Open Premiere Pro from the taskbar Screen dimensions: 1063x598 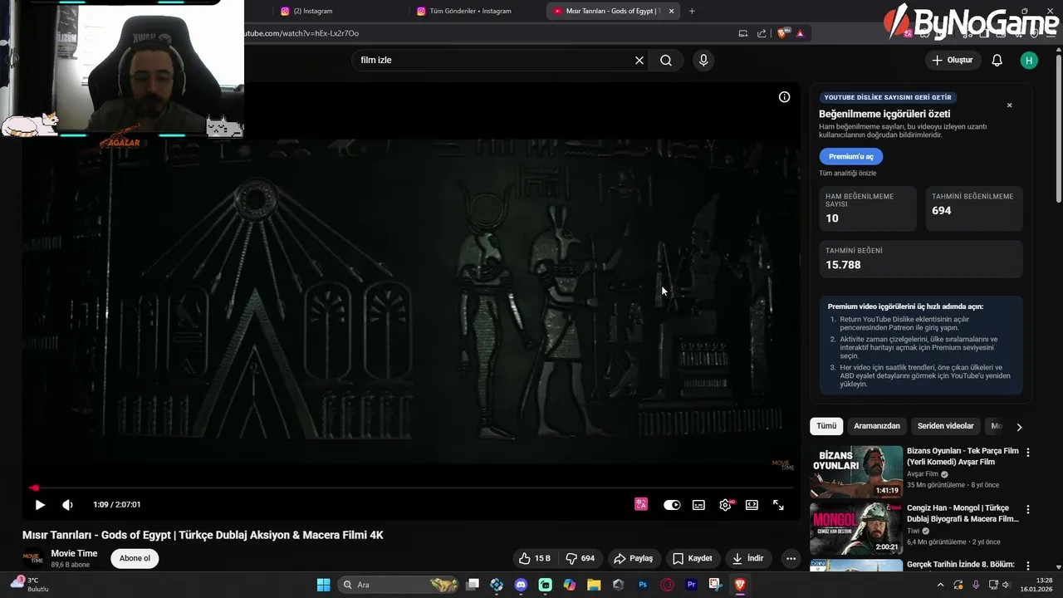tap(691, 585)
